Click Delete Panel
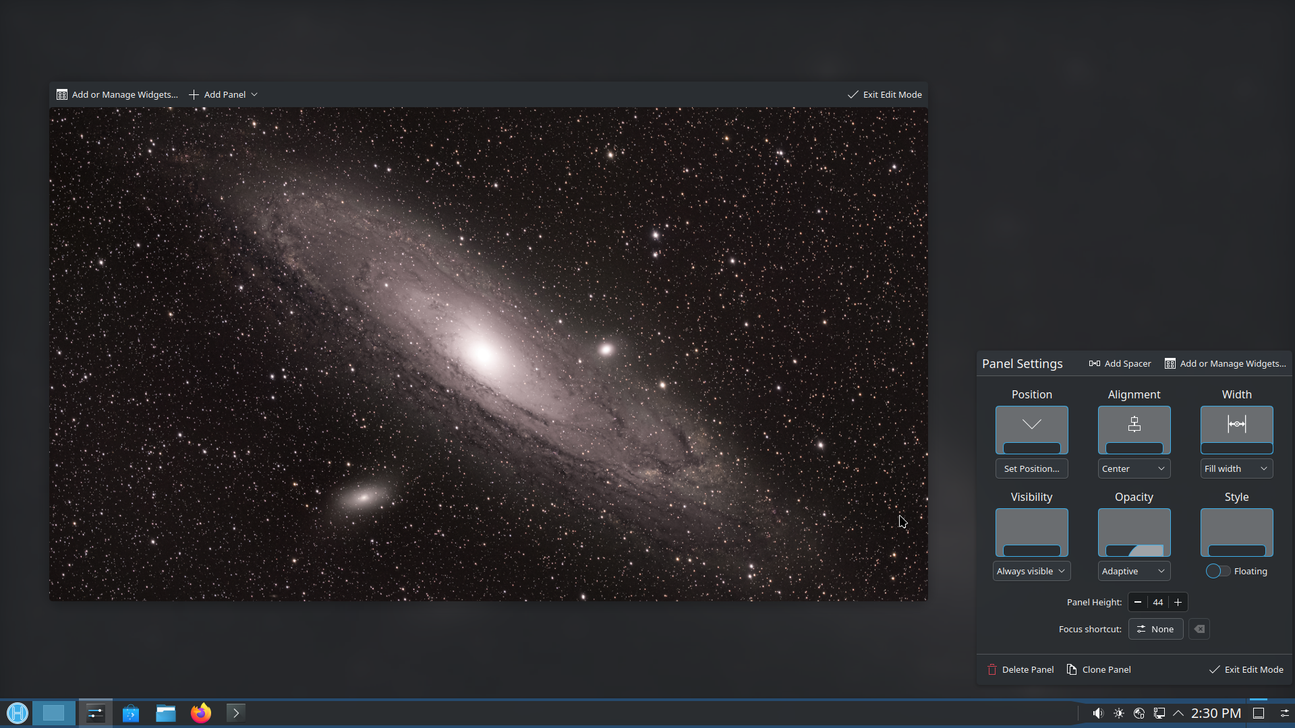 click(1020, 670)
